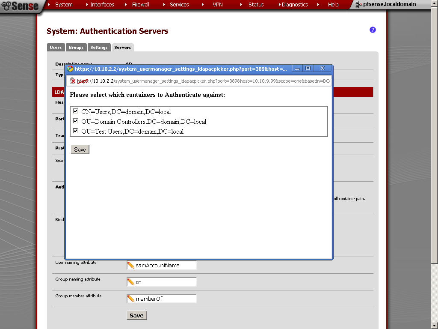Minimize the LDAP container picker popup
This screenshot has height=329, width=438.
coord(298,69)
